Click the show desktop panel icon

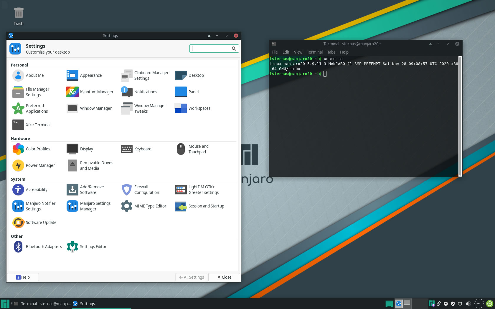(x=389, y=304)
